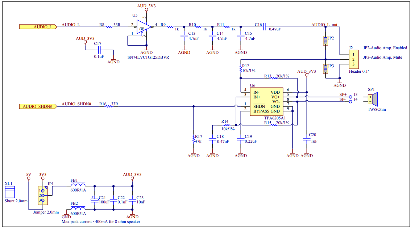The height and width of the screenshot is (228, 411).
Task: Click the AUDIO_L input port
Action: tap(38, 27)
